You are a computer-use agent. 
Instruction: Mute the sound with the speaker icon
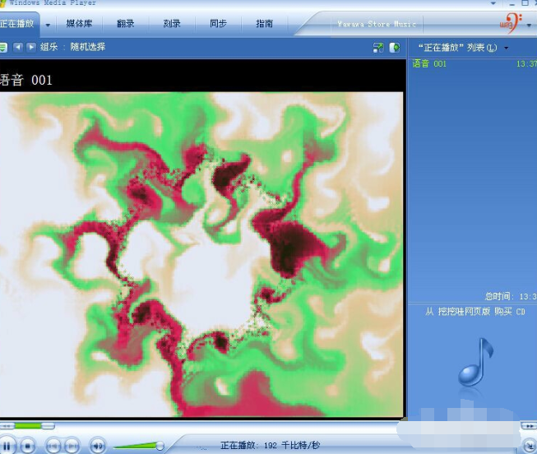click(97, 446)
